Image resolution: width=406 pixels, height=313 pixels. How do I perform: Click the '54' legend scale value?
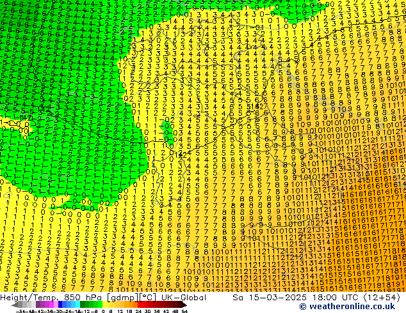coord(184,311)
